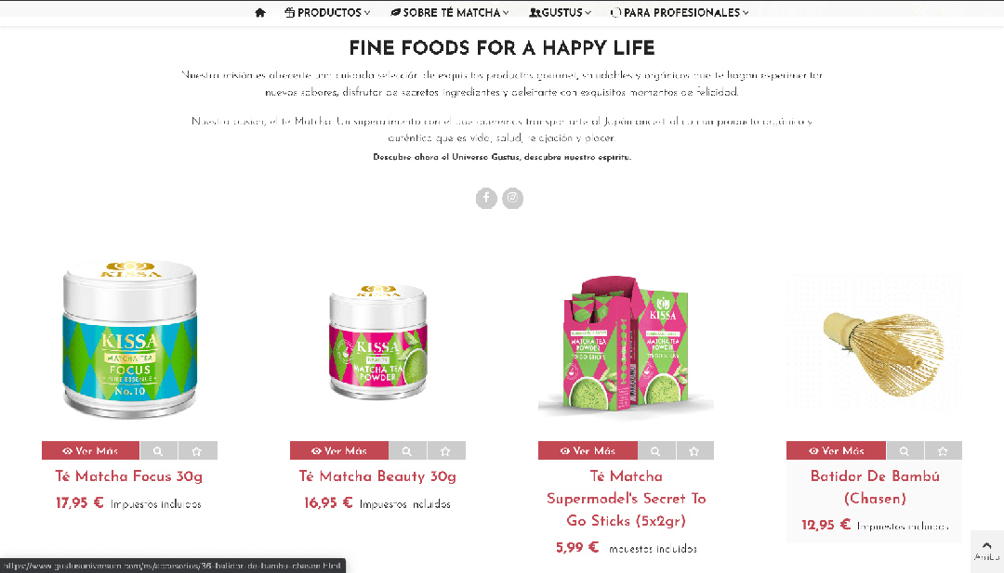Expand the Productos dropdown menu
This screenshot has width=1004, height=573.
pos(327,13)
